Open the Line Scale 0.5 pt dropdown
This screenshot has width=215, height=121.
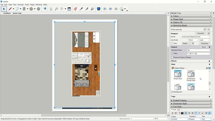coord(193,40)
